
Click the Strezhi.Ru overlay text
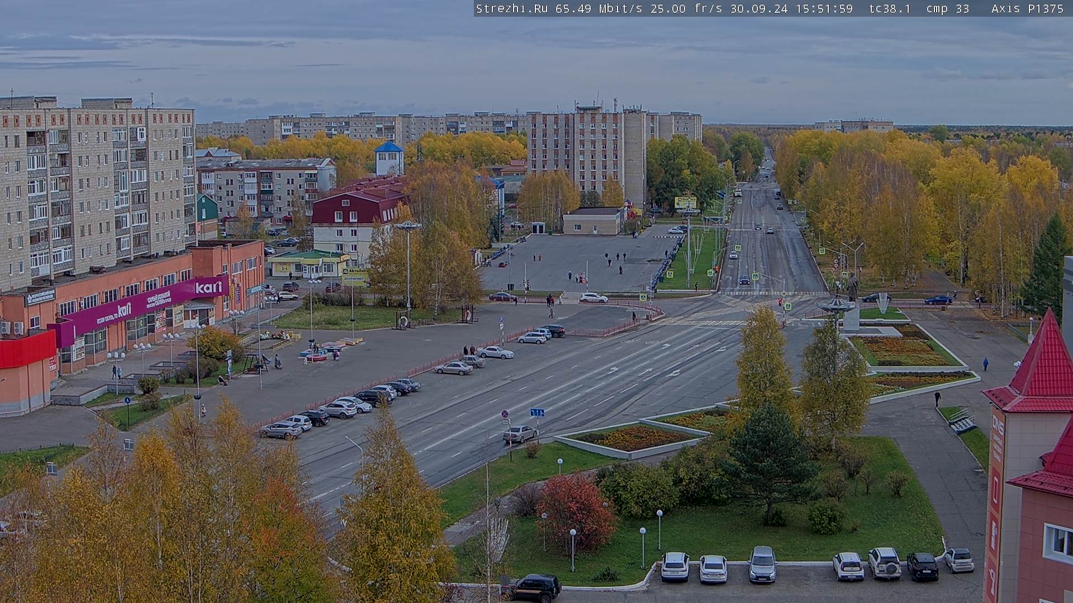tap(512, 8)
